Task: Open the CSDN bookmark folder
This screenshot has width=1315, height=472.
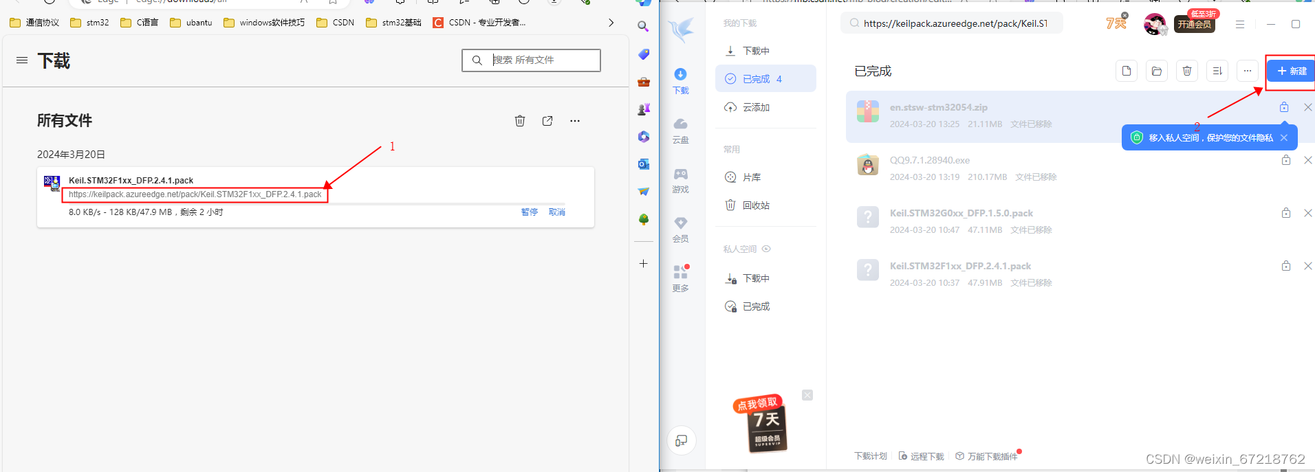Action: click(336, 23)
